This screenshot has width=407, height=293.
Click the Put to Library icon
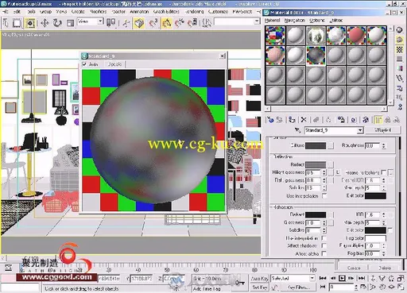[x=341, y=120]
